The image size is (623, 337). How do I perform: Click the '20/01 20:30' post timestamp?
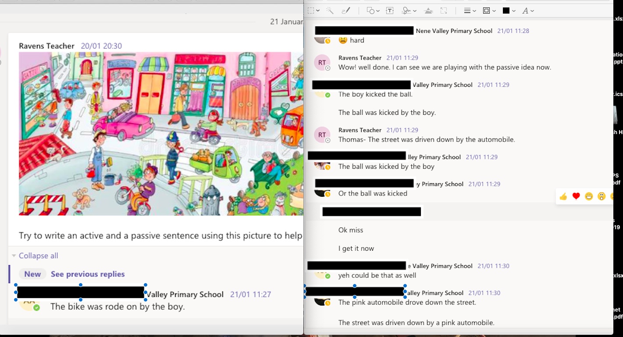(x=101, y=46)
